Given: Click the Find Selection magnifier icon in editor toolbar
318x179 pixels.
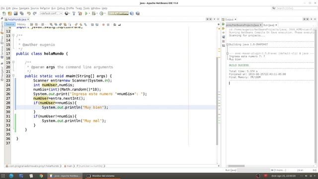Looking at the screenshot, I should click(x=51, y=24).
